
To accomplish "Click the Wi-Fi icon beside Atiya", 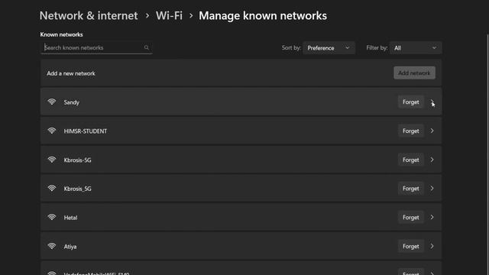I will [x=52, y=246].
